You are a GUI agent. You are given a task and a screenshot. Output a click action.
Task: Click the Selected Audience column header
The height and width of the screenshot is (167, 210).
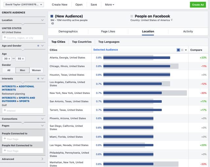pos(106,50)
